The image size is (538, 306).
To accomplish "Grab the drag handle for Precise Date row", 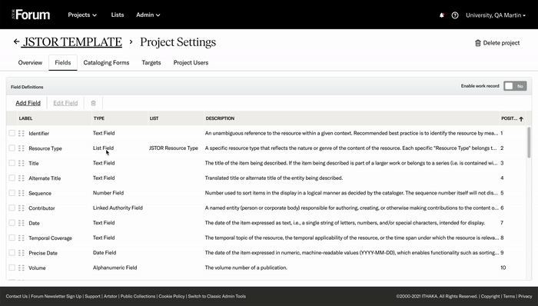I will coord(22,253).
